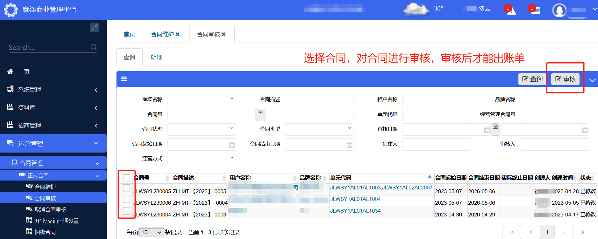Open 捆绑合同 in sidebar
This screenshot has width=598, height=239.
click(45, 232)
